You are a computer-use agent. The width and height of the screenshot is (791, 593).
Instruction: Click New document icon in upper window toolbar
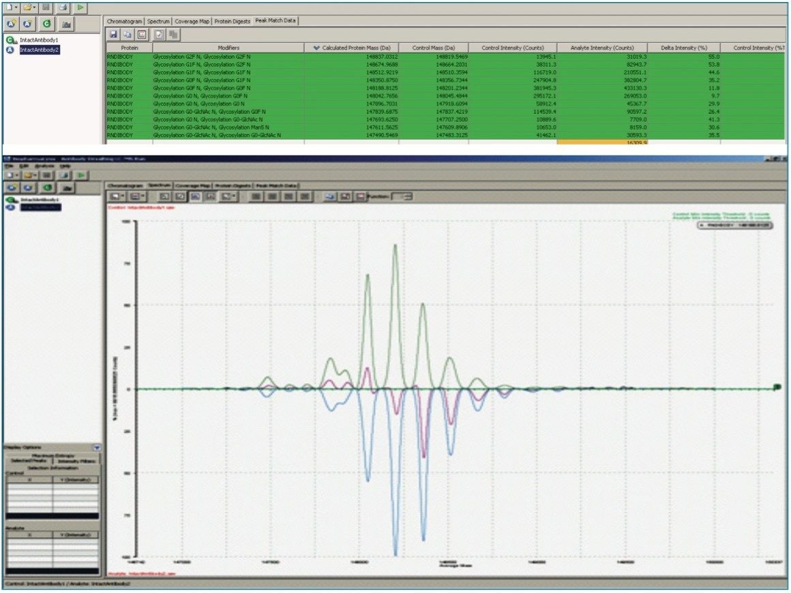coord(10,7)
